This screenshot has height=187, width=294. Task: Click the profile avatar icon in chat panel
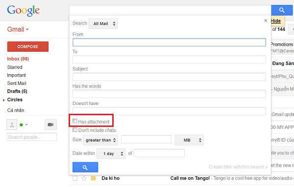(12, 125)
